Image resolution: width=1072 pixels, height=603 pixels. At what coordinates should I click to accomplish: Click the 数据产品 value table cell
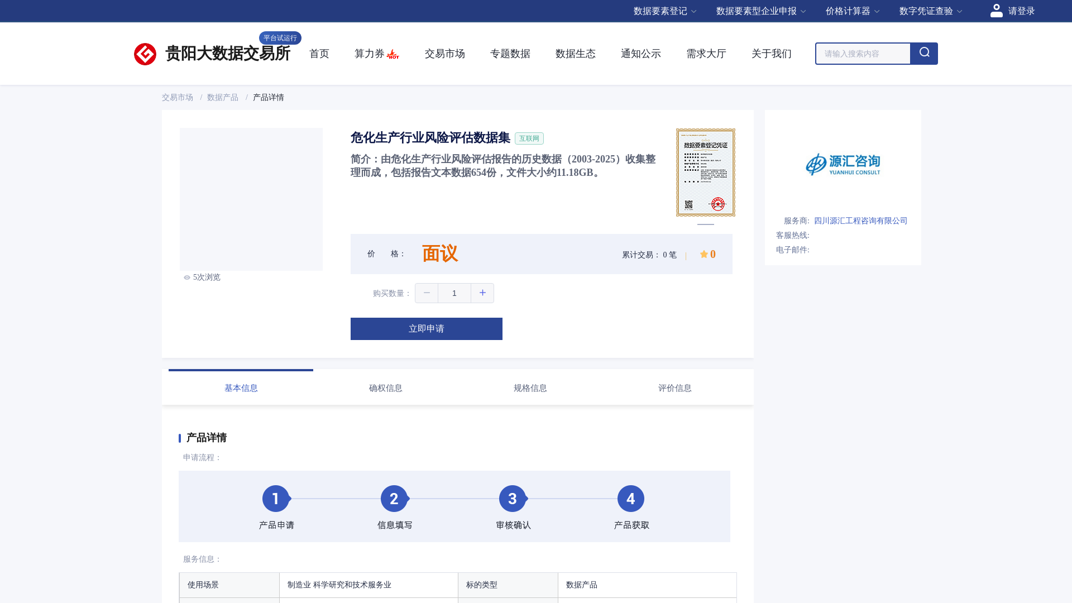point(647,585)
